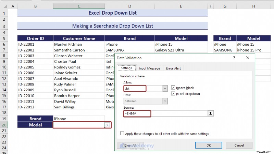
Task: Select row 19 header
Action: 4,119
